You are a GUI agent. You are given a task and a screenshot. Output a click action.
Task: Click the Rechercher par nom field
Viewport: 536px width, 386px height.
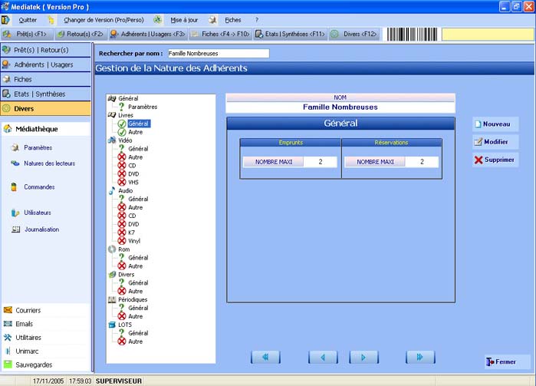(x=219, y=54)
